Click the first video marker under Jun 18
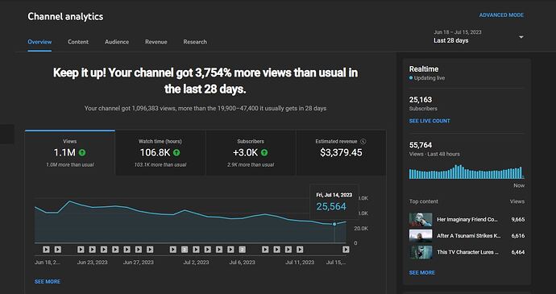This screenshot has width=556, height=294. (x=46, y=250)
